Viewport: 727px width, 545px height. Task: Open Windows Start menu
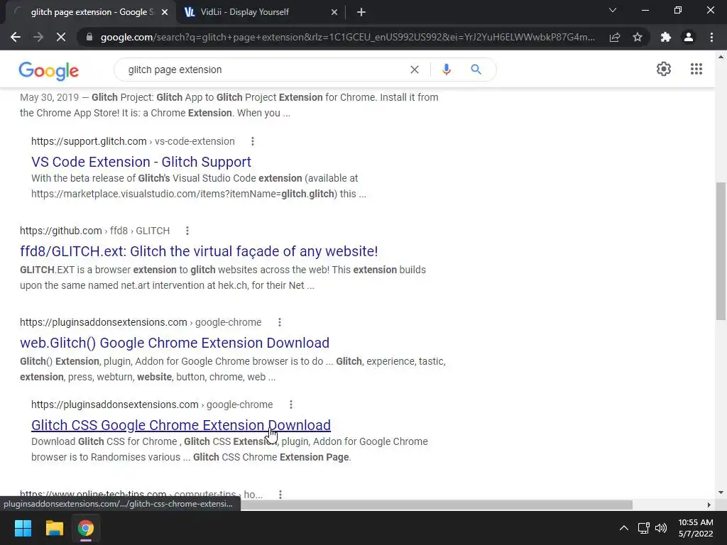[23, 528]
